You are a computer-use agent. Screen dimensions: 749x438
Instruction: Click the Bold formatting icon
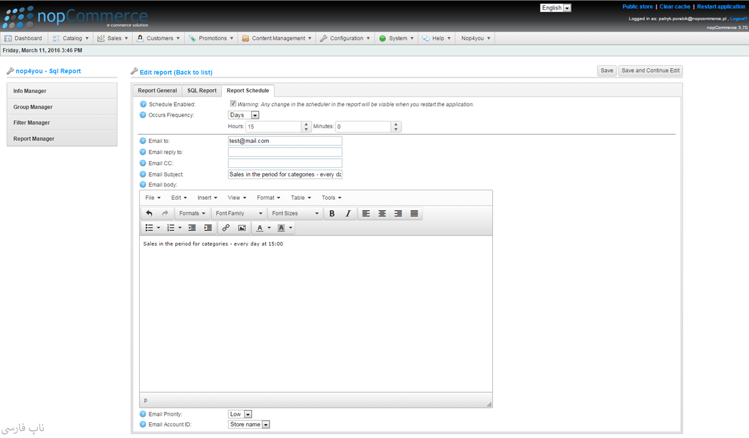point(332,214)
